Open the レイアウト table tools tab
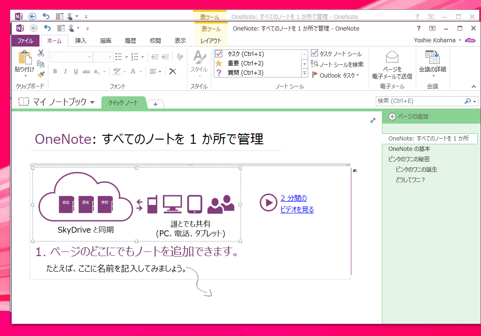The height and width of the screenshot is (336, 481). tap(211, 41)
